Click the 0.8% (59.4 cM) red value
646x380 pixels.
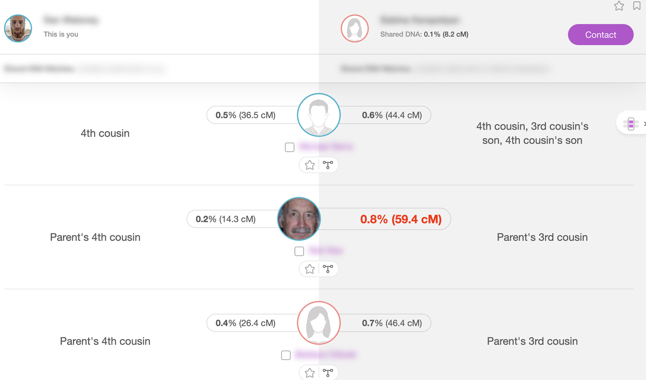click(401, 219)
